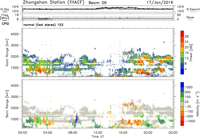Click the '−100' velocity colorbar value
The width and height of the screenshot is (200, 138).
(189, 111)
